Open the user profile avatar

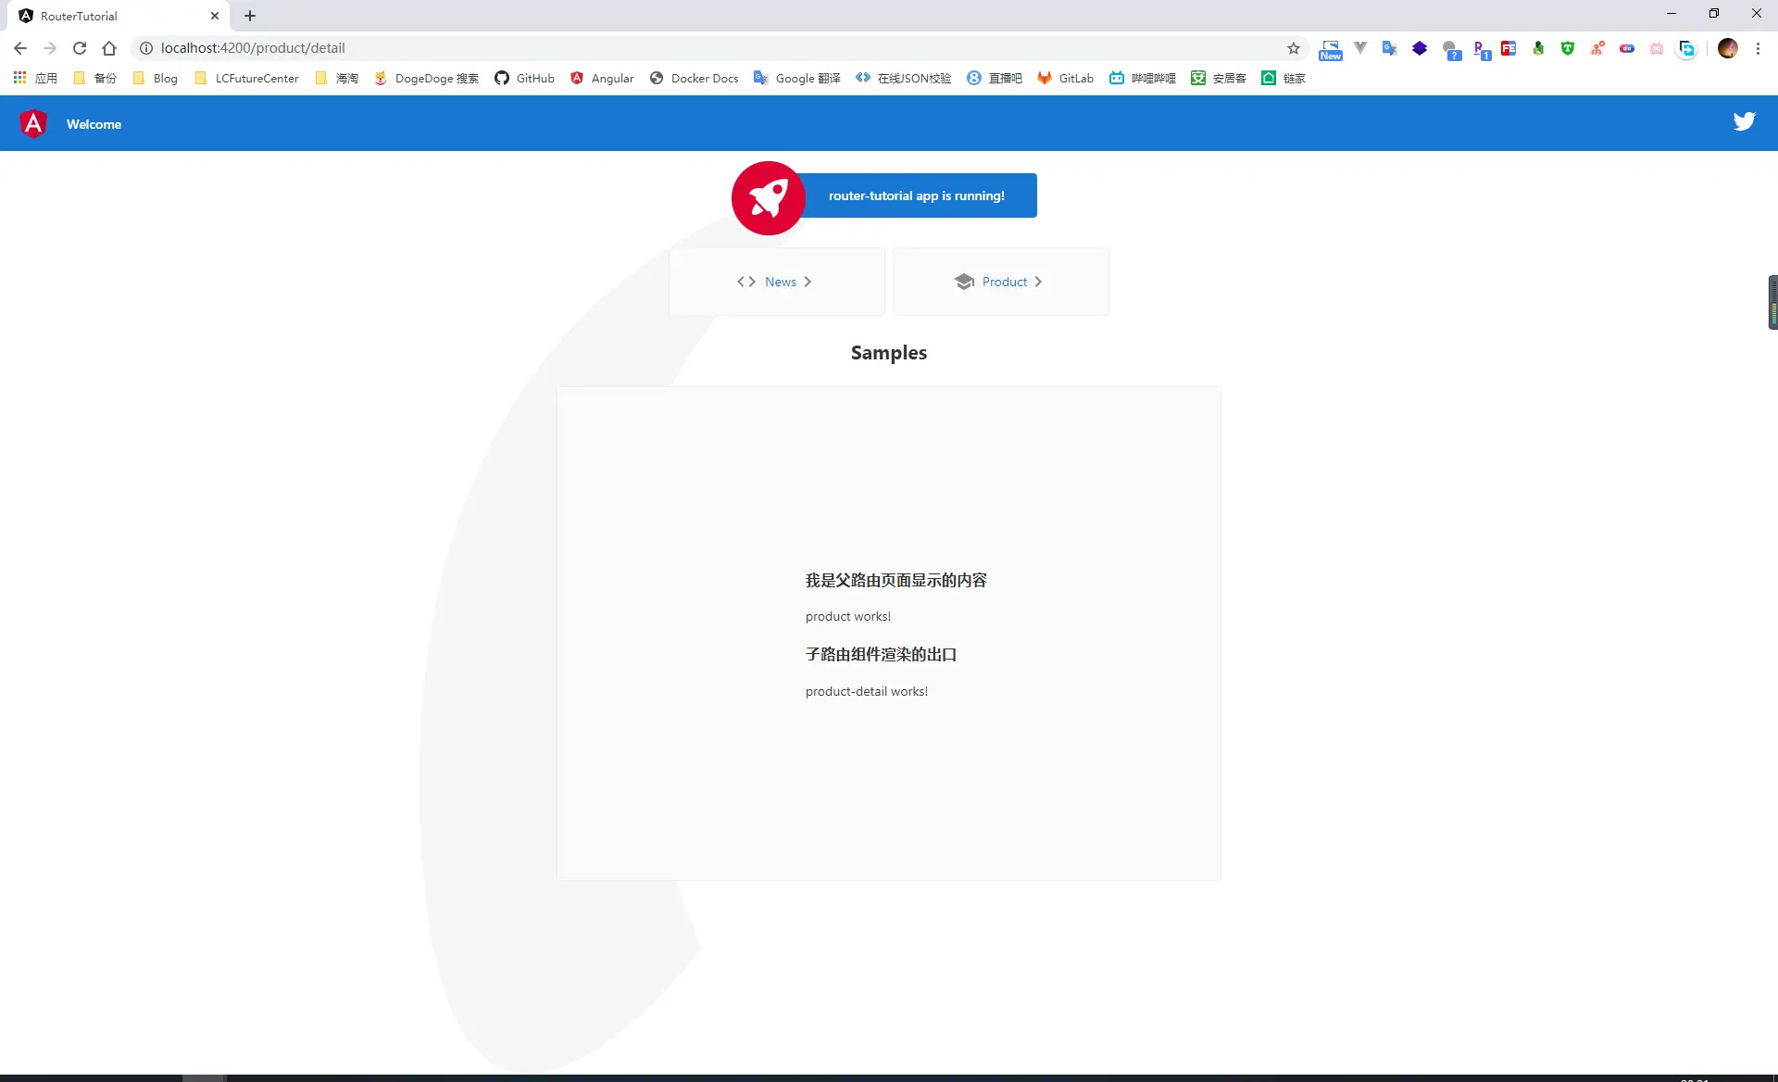pyautogui.click(x=1727, y=48)
